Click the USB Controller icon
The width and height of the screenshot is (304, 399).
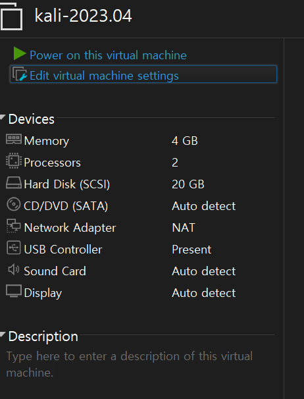(x=13, y=248)
